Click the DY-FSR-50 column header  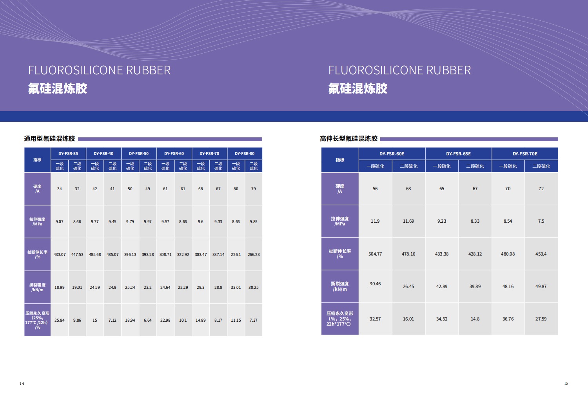(139, 153)
